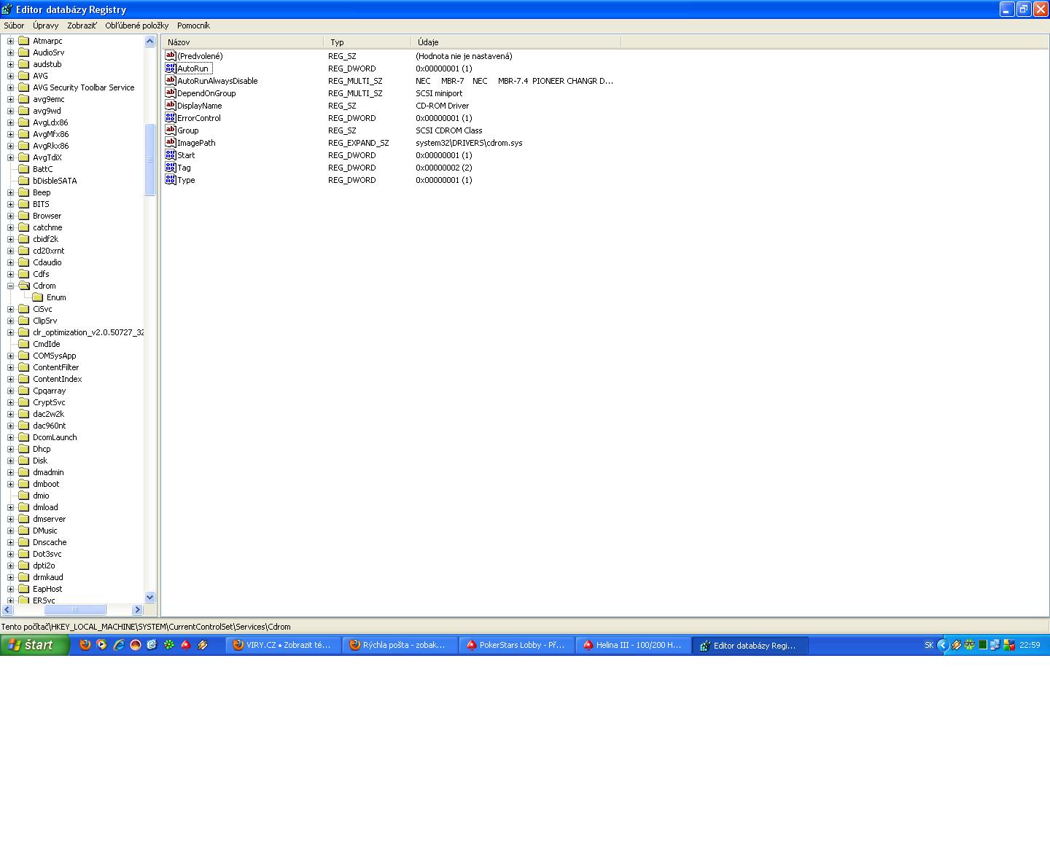Click tree pane vertical scrollbar down arrow
1050x857 pixels.
[150, 598]
